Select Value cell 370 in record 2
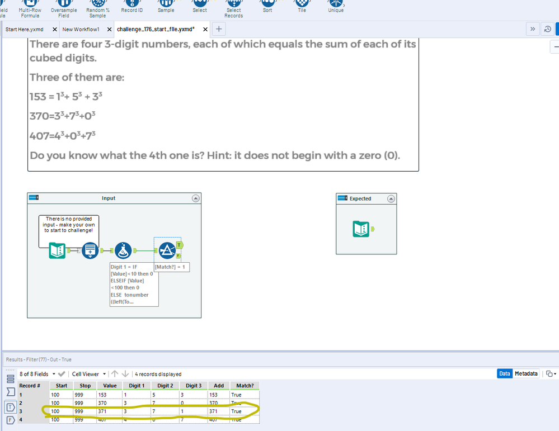The height and width of the screenshot is (431, 559). pos(110,403)
